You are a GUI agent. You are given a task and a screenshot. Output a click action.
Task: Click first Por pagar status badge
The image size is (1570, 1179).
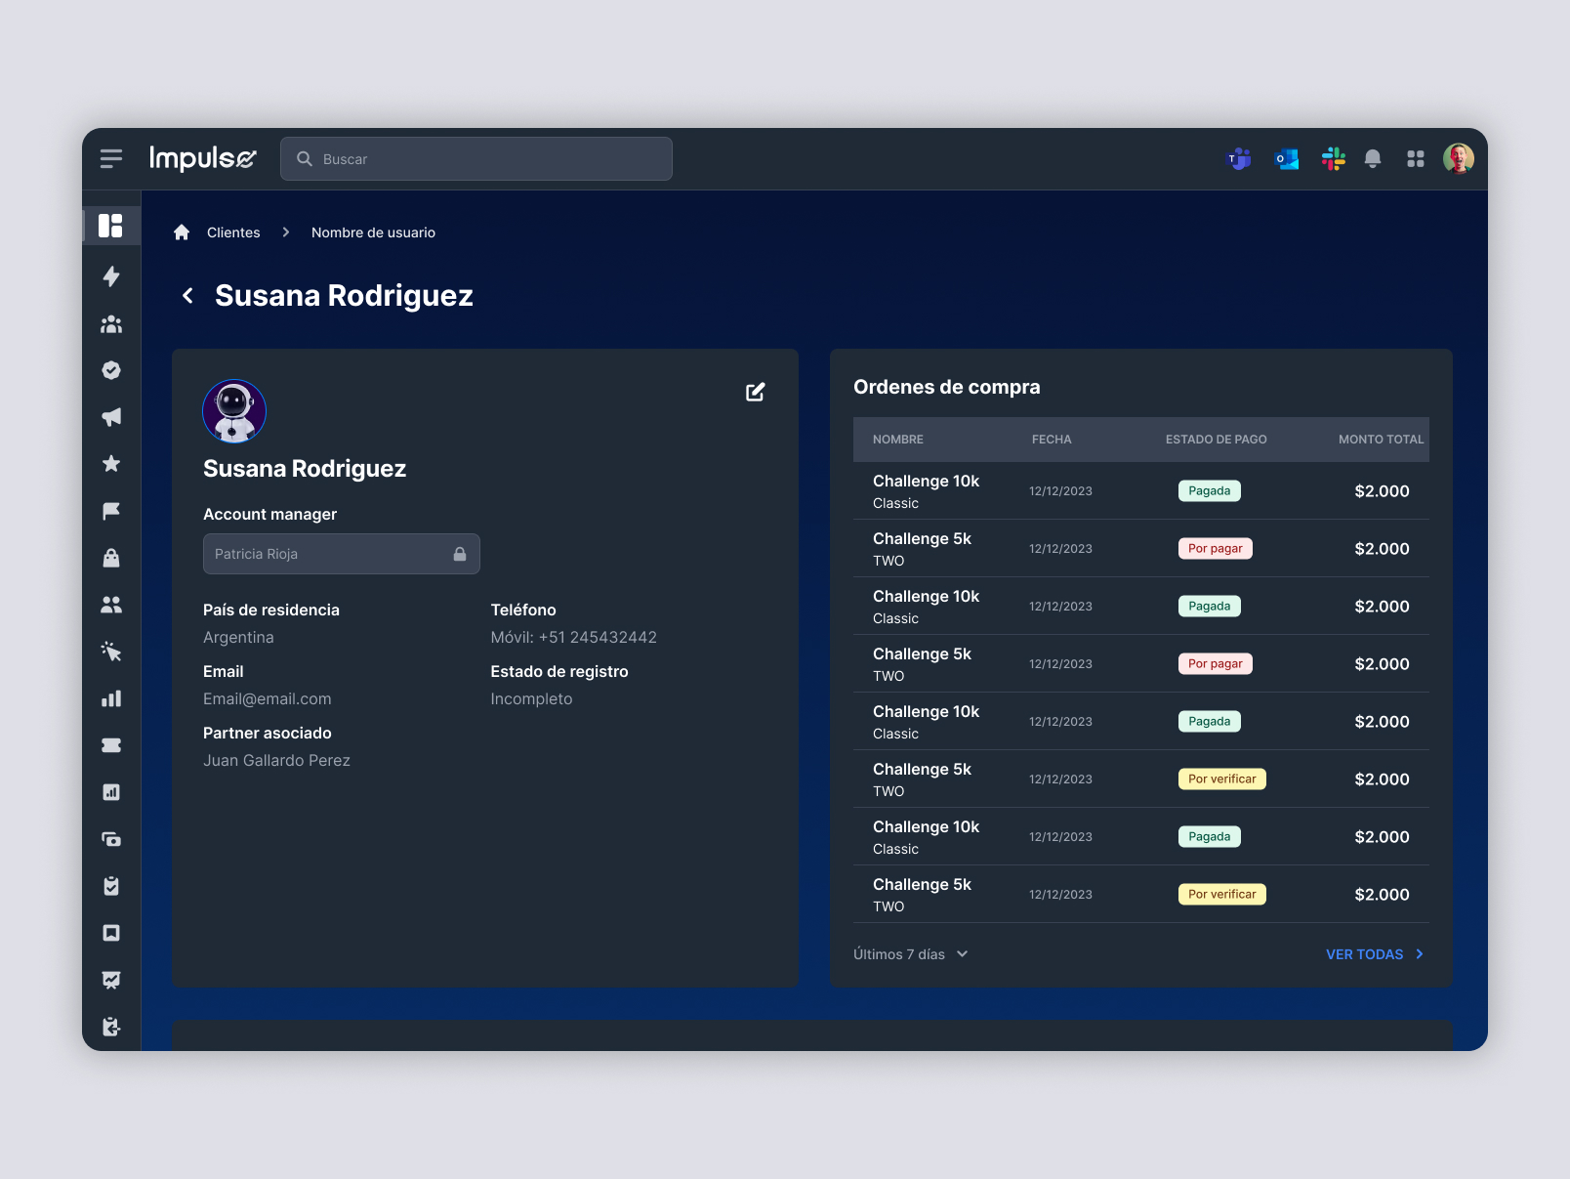pyautogui.click(x=1216, y=549)
